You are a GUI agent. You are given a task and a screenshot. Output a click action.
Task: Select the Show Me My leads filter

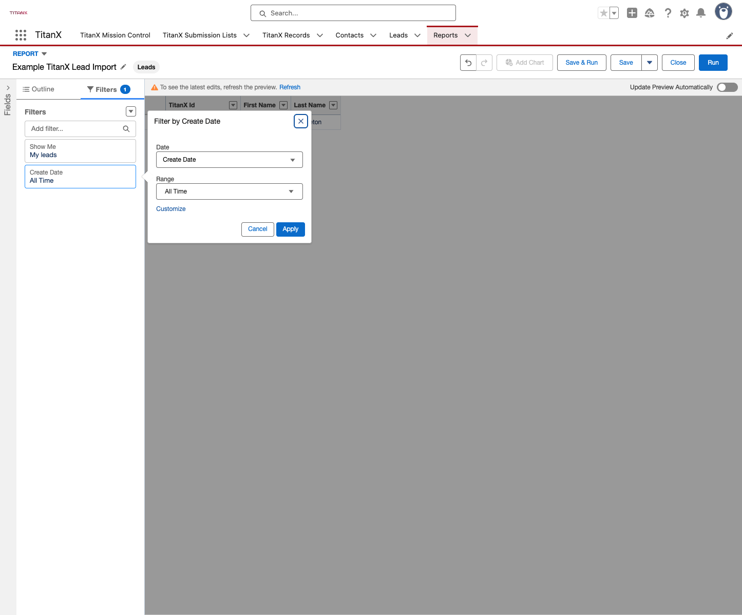[x=80, y=151]
